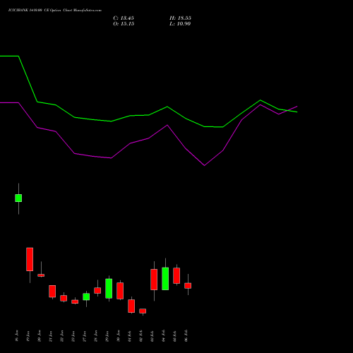Image resolution: width=353 pixels, height=353 pixels.
Task: Select the lowest red candle for 02 Feb
Action: coord(143,311)
